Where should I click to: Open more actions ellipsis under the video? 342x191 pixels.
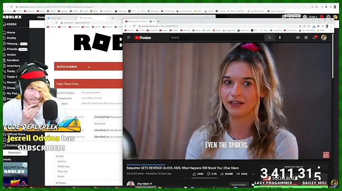253,174
